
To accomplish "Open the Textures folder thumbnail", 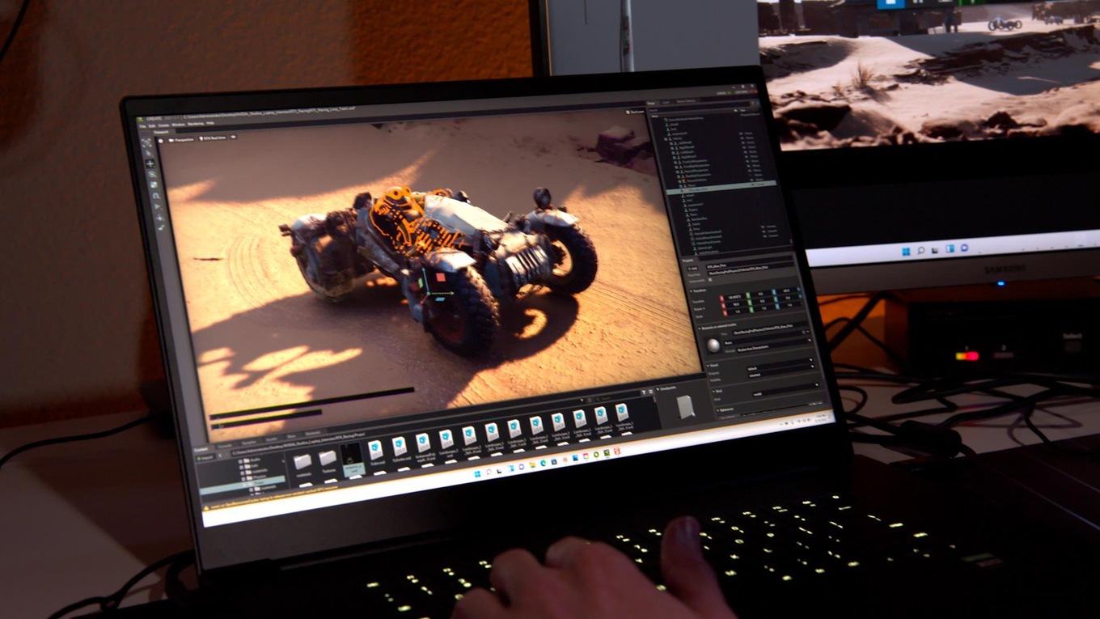I will tap(328, 458).
